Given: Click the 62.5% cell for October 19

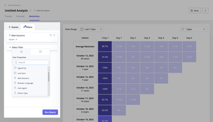Looking at the screenshot, I should 105,119.
